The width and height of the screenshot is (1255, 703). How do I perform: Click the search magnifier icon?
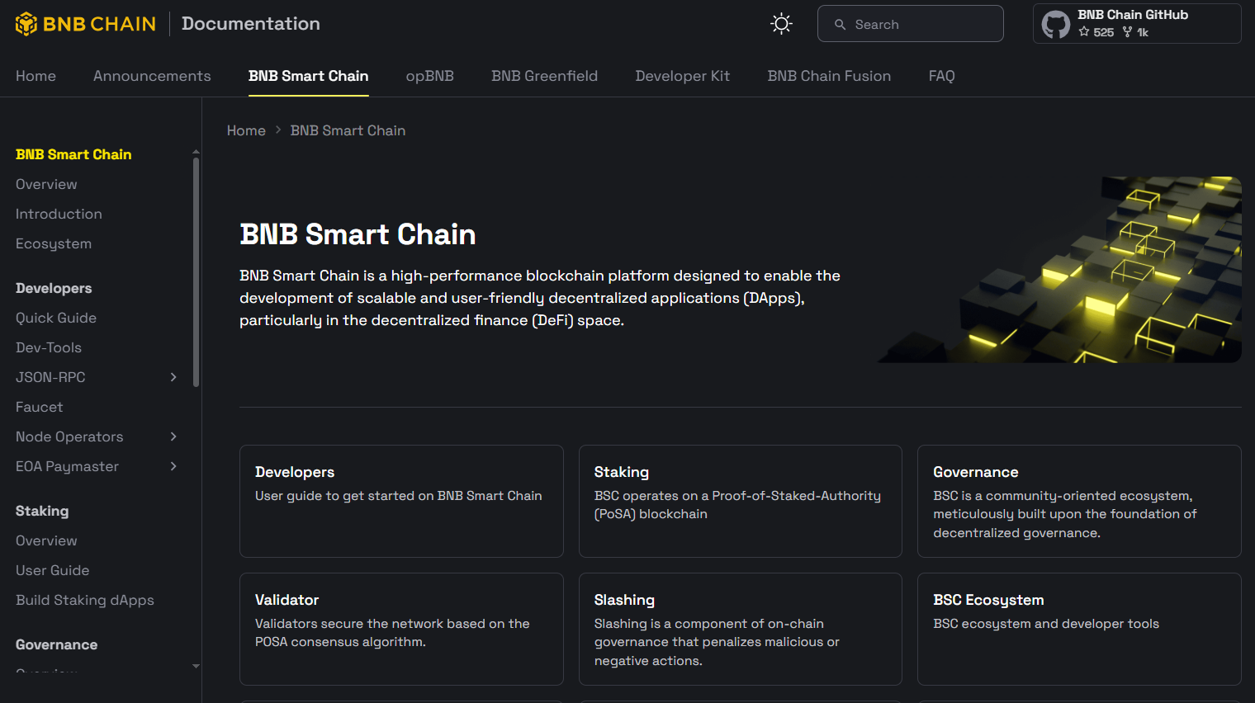coord(840,25)
